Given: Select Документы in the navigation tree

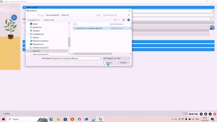Looking at the screenshot, I should pos(37,27).
